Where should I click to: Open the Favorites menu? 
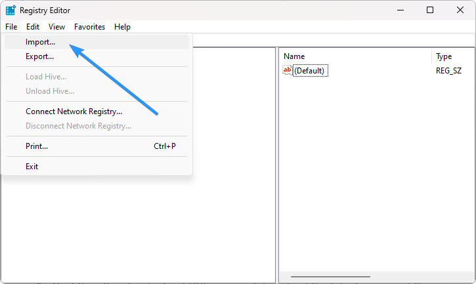(89, 27)
